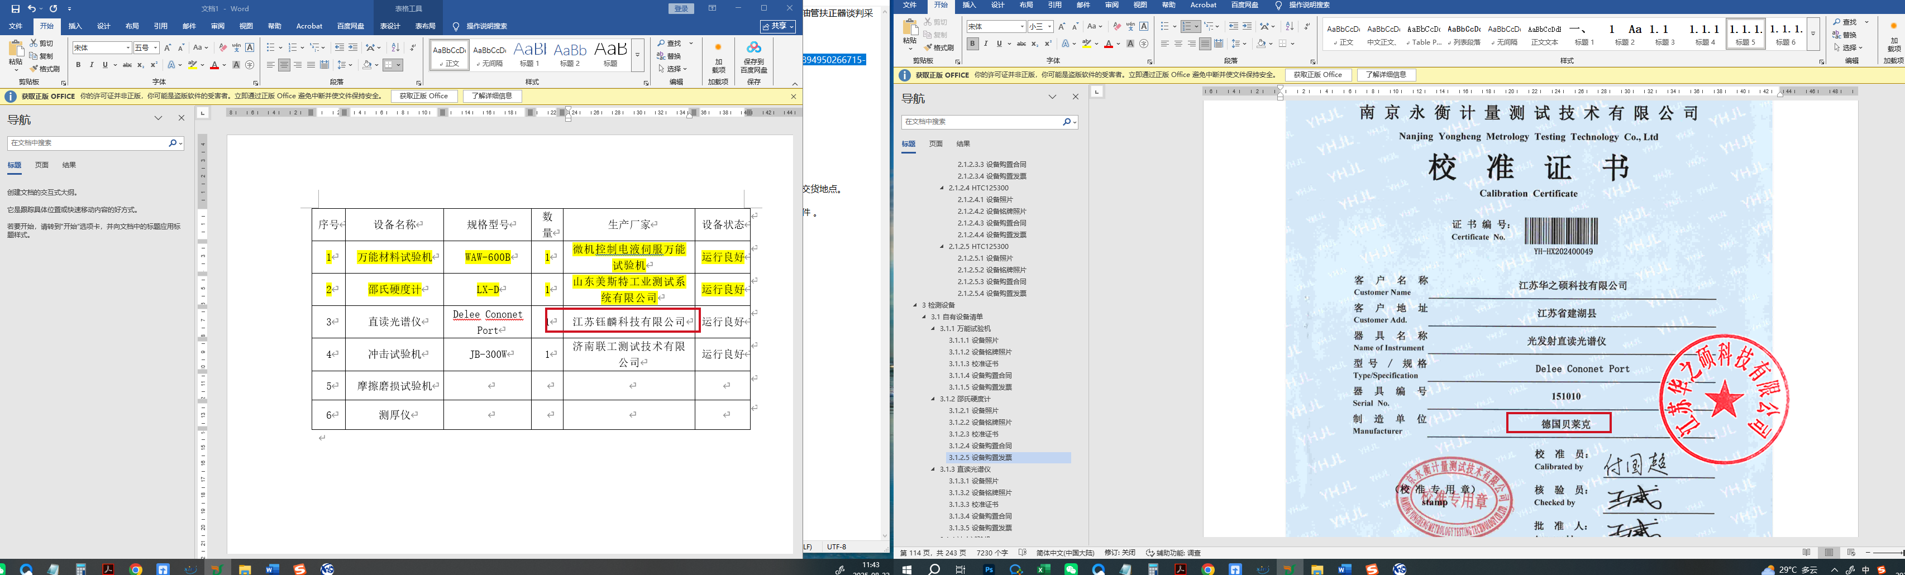The image size is (1905, 575).
Task: Apply red font color in the certificate window
Action: 1108,44
